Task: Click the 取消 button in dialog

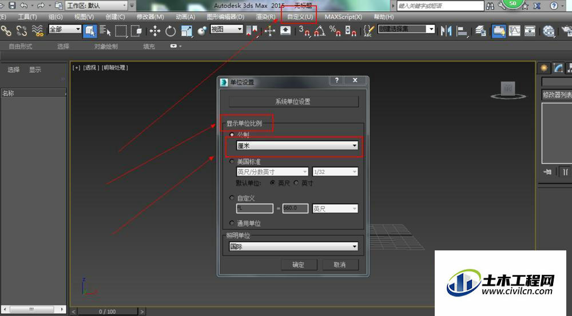Action: (340, 265)
